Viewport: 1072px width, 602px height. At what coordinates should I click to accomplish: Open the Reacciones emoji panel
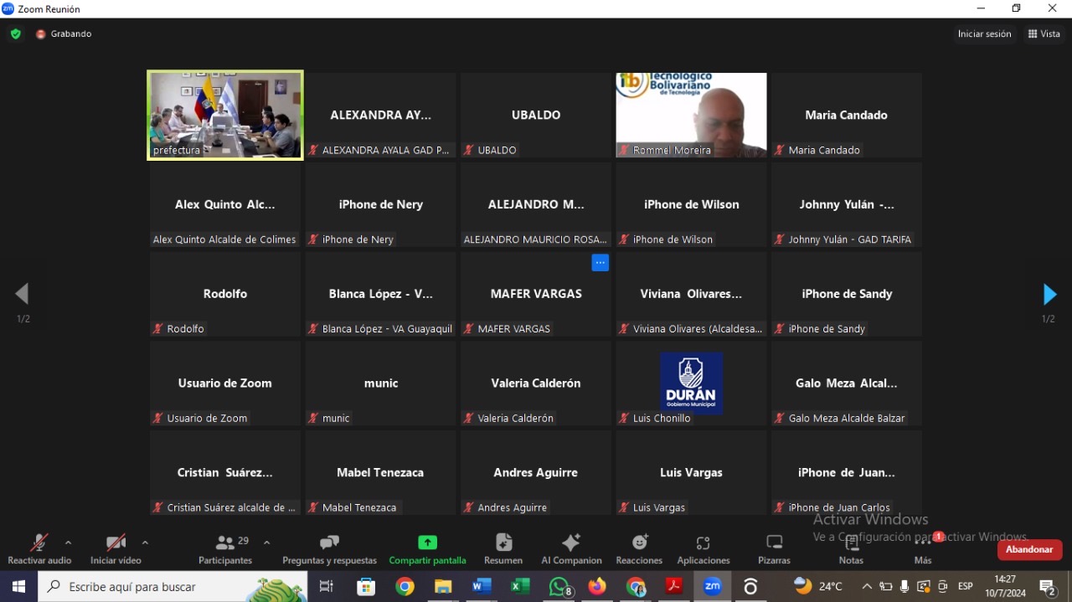click(x=639, y=548)
